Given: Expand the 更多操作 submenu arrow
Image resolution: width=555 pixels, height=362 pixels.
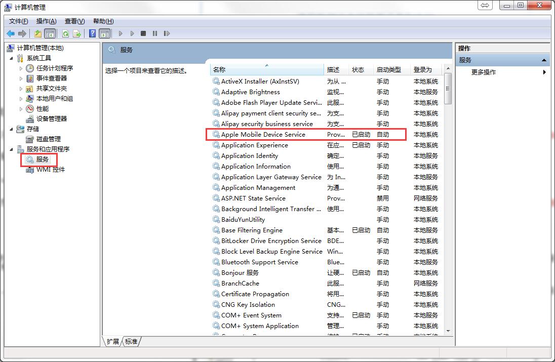Looking at the screenshot, I should (545, 71).
